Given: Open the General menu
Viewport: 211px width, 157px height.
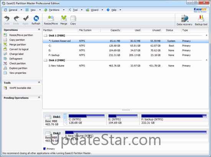Looking at the screenshot, I should [x=13, y=10].
